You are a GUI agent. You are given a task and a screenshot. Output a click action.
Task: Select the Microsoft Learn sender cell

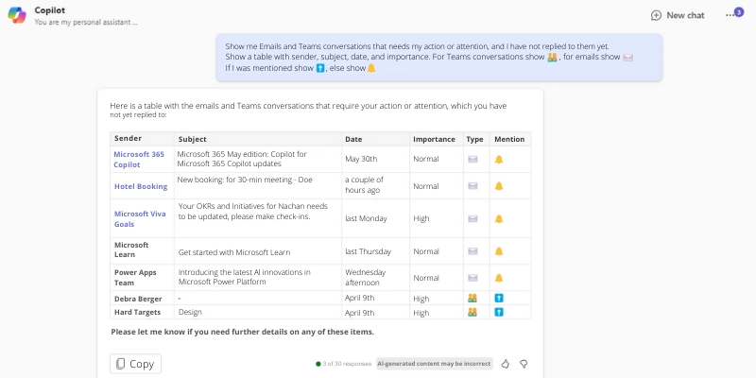pyautogui.click(x=142, y=250)
